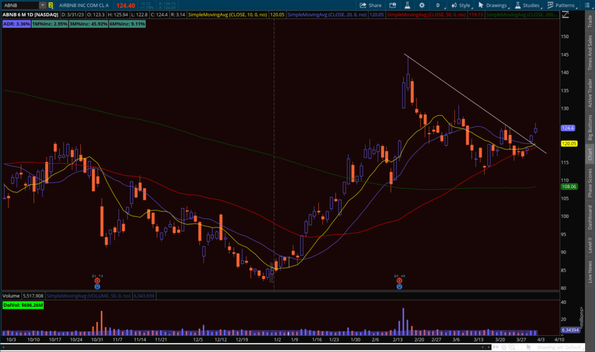Click the 124.40 last price quote

[x=126, y=5]
